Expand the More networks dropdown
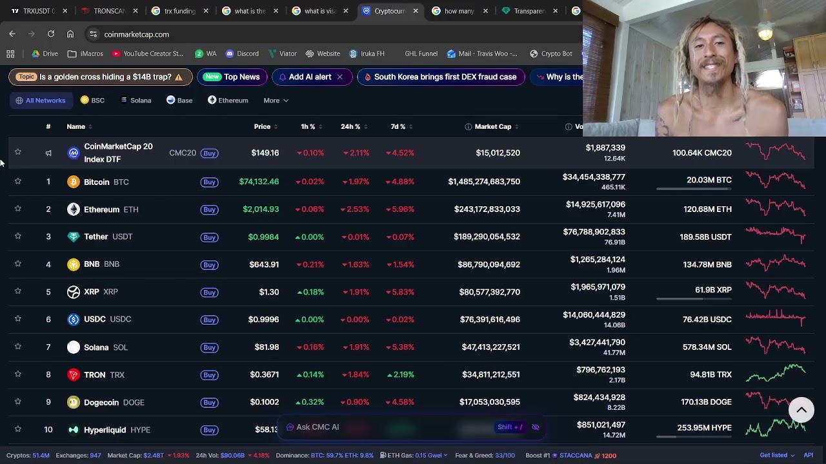826x464 pixels. coord(276,101)
